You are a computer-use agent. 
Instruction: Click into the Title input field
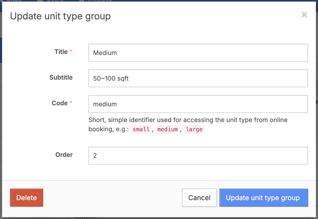click(198, 53)
